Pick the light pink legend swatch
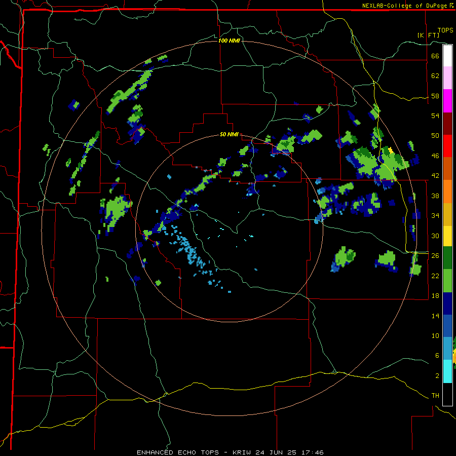 pyautogui.click(x=447, y=78)
